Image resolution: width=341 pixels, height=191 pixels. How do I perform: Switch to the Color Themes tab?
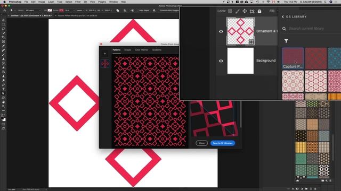click(x=142, y=50)
